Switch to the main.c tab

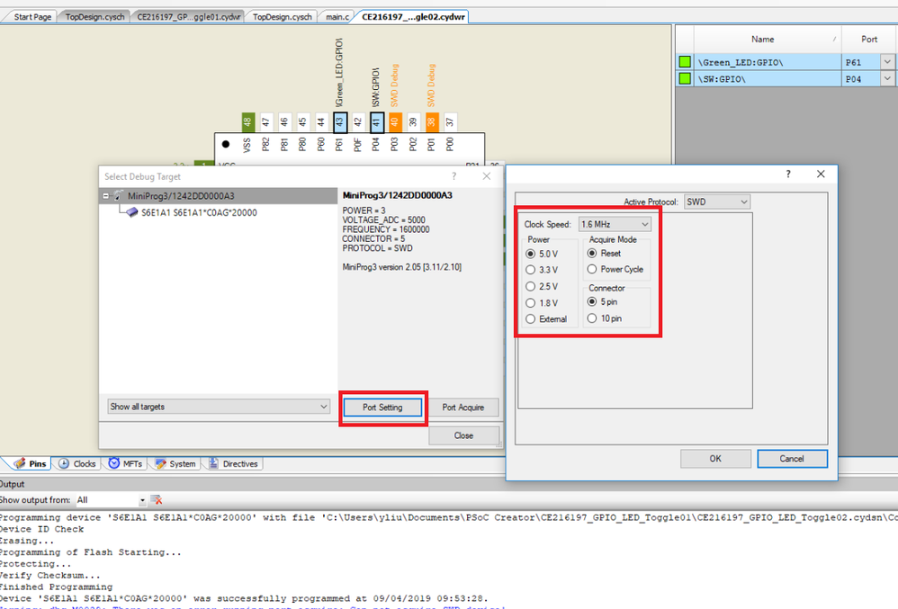coord(337,15)
